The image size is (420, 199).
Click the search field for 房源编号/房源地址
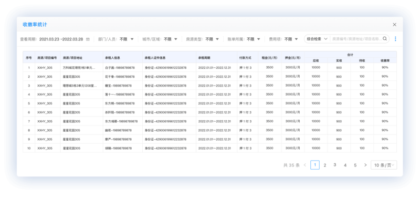pyautogui.click(x=357, y=39)
